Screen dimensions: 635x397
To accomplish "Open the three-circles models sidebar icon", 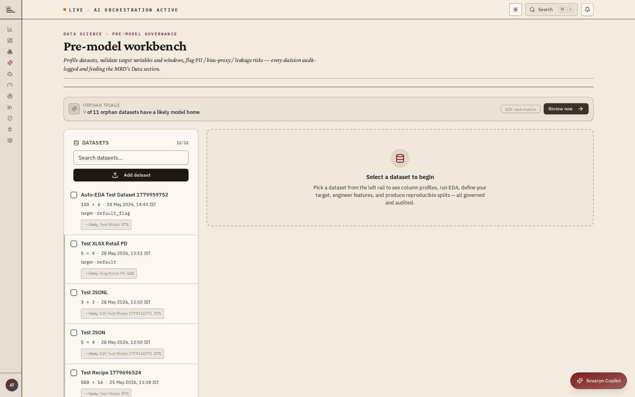I will point(10,52).
